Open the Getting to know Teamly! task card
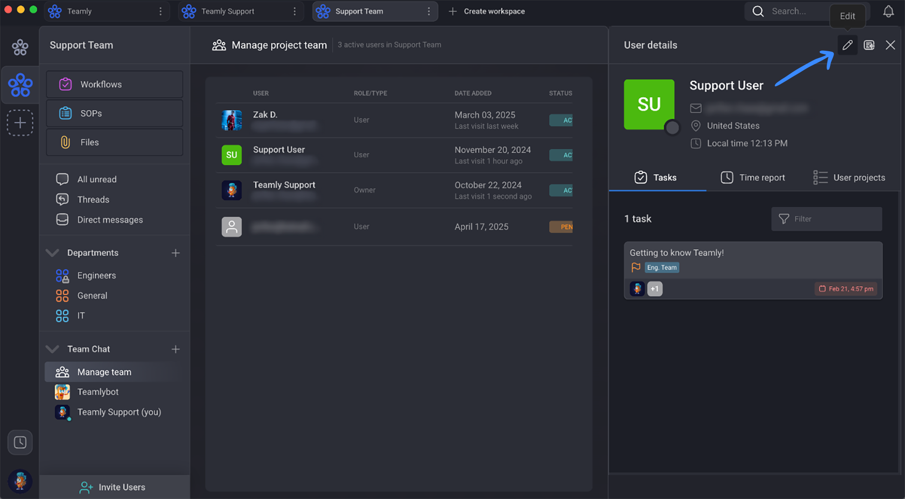This screenshot has height=499, width=905. point(753,271)
